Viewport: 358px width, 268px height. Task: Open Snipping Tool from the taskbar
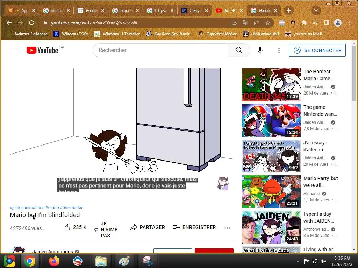[148, 261]
